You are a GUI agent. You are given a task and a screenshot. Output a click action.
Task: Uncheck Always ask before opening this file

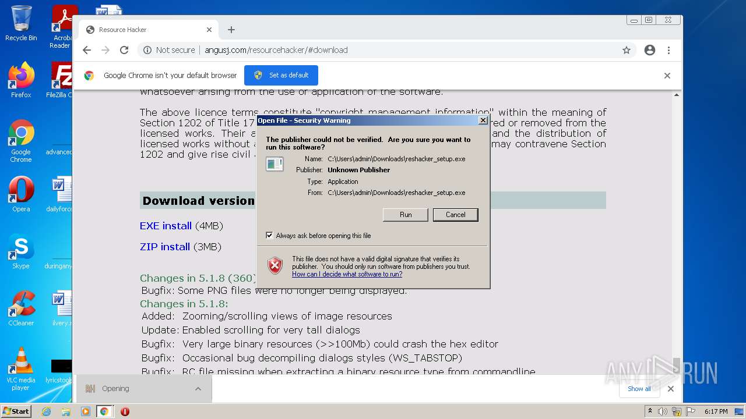click(x=269, y=236)
